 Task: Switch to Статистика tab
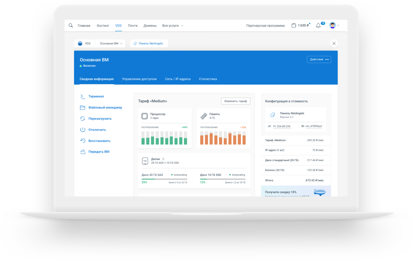coord(208,79)
